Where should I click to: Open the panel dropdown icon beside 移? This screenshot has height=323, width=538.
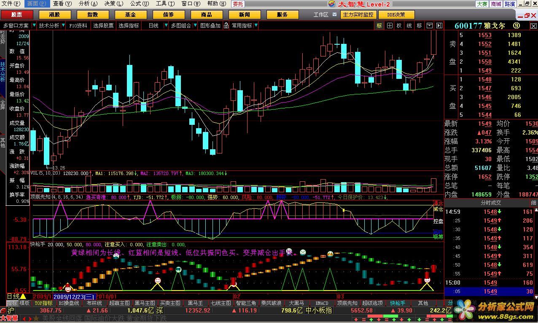coord(430,26)
